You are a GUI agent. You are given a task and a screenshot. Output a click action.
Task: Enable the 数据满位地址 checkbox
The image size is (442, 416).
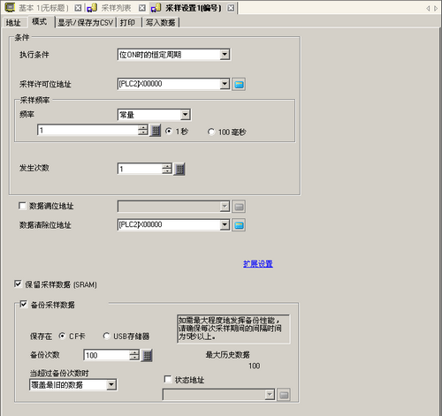pos(22,206)
